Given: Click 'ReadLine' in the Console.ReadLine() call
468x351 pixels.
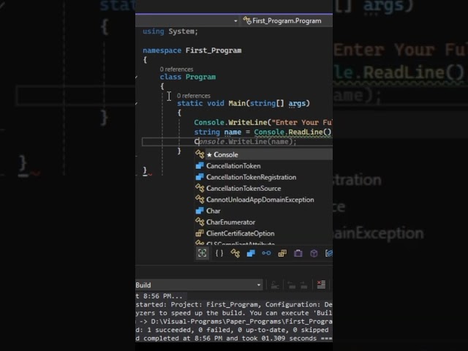Looking at the screenshot, I should (306, 132).
